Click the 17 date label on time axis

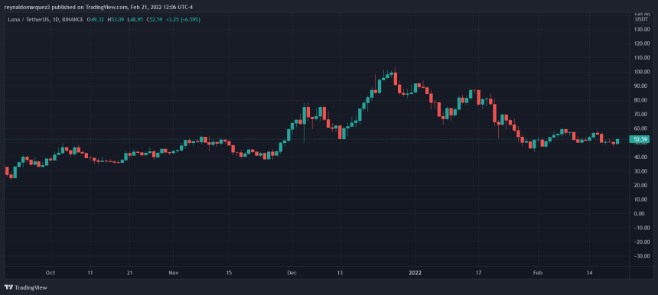(x=478, y=273)
